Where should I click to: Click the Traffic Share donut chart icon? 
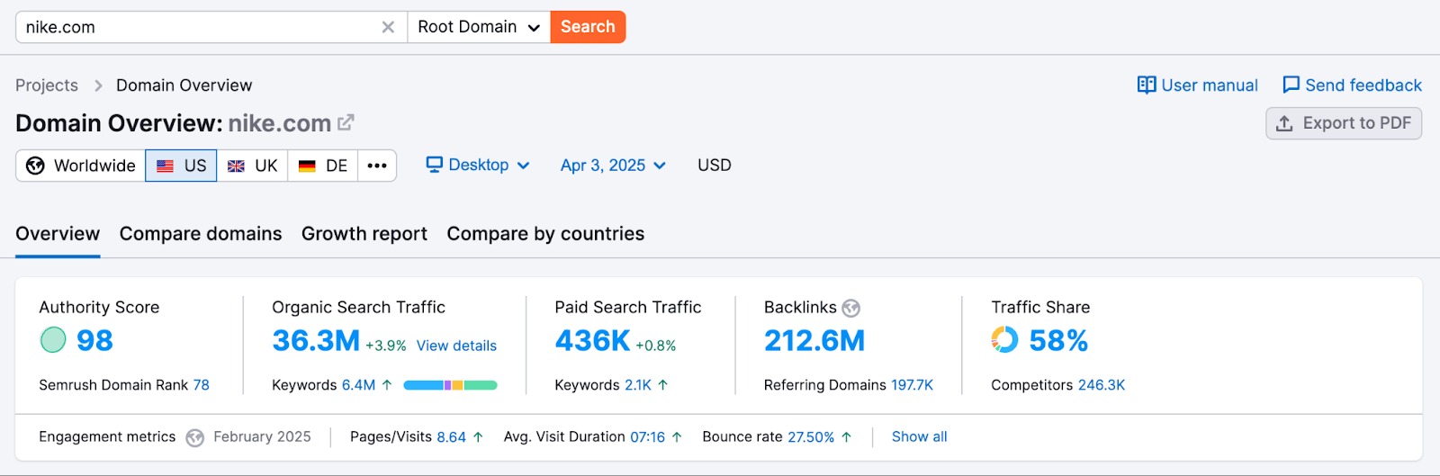(1004, 339)
